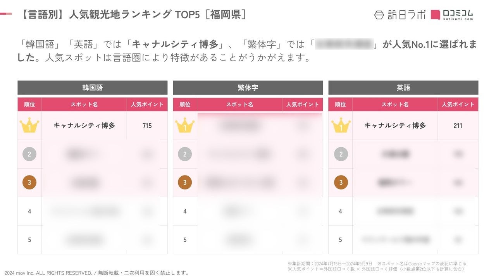This screenshot has height=279, width=496.
Task: Click the 口コミコム kutikomi com logo
Action: pos(452,15)
